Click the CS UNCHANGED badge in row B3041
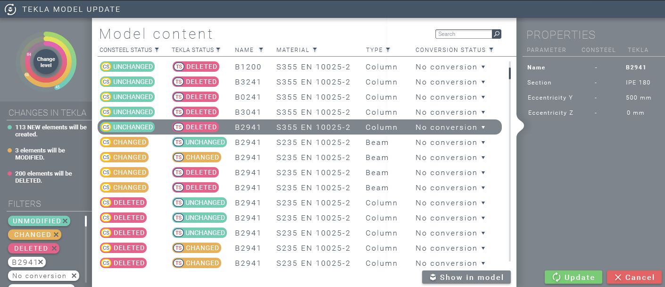Viewport: 665px width, 287px height. coord(127,112)
